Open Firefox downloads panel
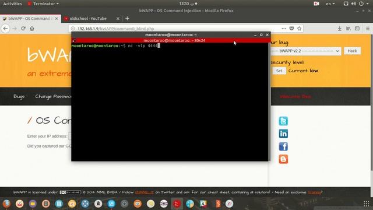Screen dimensions: 373x210 [339, 29]
